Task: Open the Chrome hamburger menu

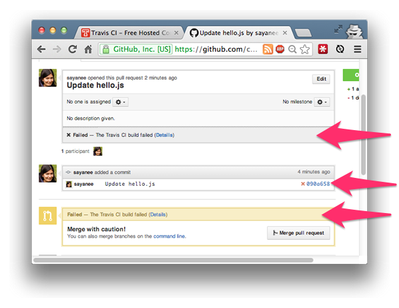Action: point(358,49)
